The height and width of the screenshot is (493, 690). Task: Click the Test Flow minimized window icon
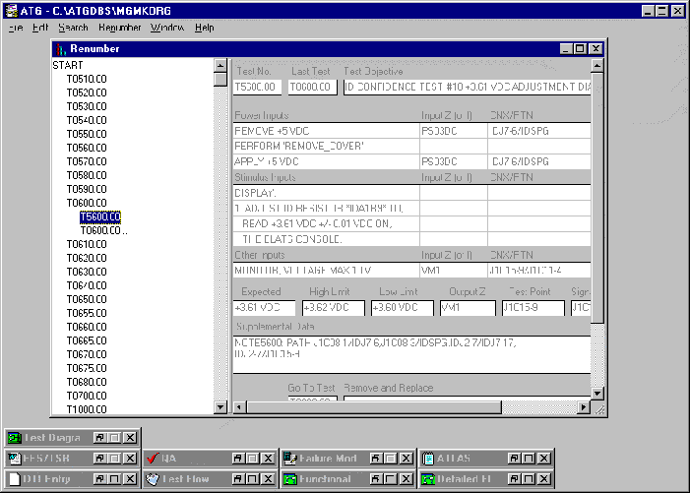(153, 479)
